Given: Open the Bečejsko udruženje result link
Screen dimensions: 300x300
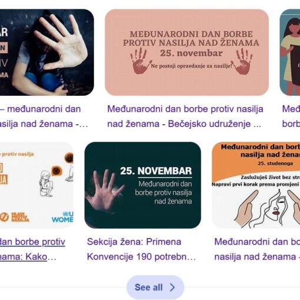Looking at the screenshot, I should [x=185, y=116].
